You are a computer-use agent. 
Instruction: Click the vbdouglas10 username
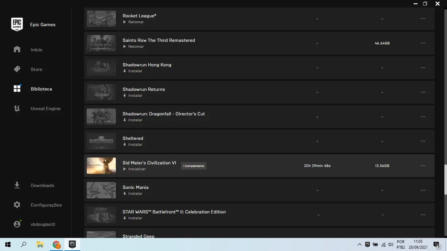click(x=43, y=225)
